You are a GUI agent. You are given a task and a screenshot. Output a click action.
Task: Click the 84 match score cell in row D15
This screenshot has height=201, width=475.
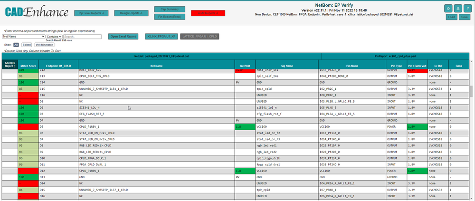[x=28, y=190]
